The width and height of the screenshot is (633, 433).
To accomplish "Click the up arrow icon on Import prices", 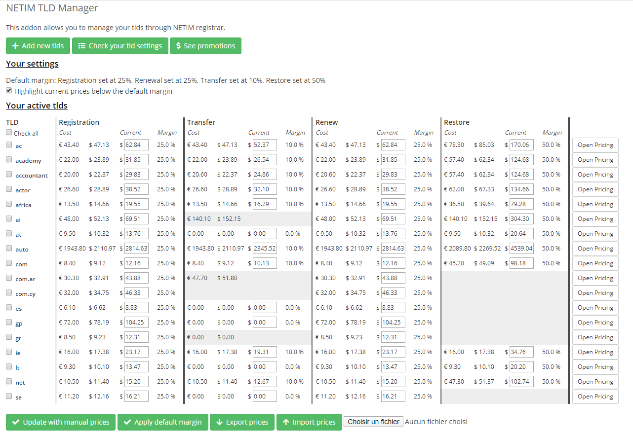I will (286, 422).
